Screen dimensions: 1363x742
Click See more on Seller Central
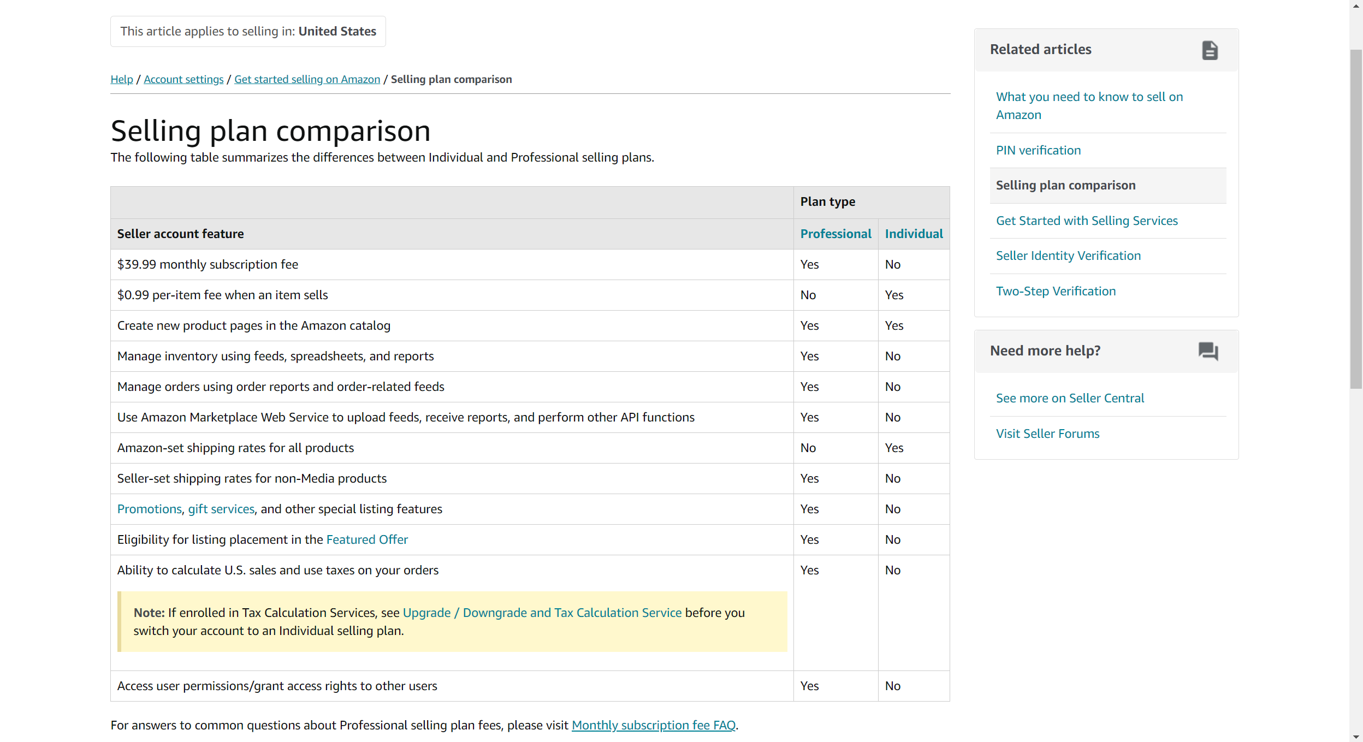click(x=1070, y=398)
